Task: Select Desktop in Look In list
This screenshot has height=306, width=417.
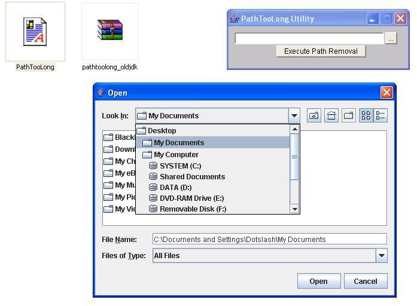Action: point(213,131)
